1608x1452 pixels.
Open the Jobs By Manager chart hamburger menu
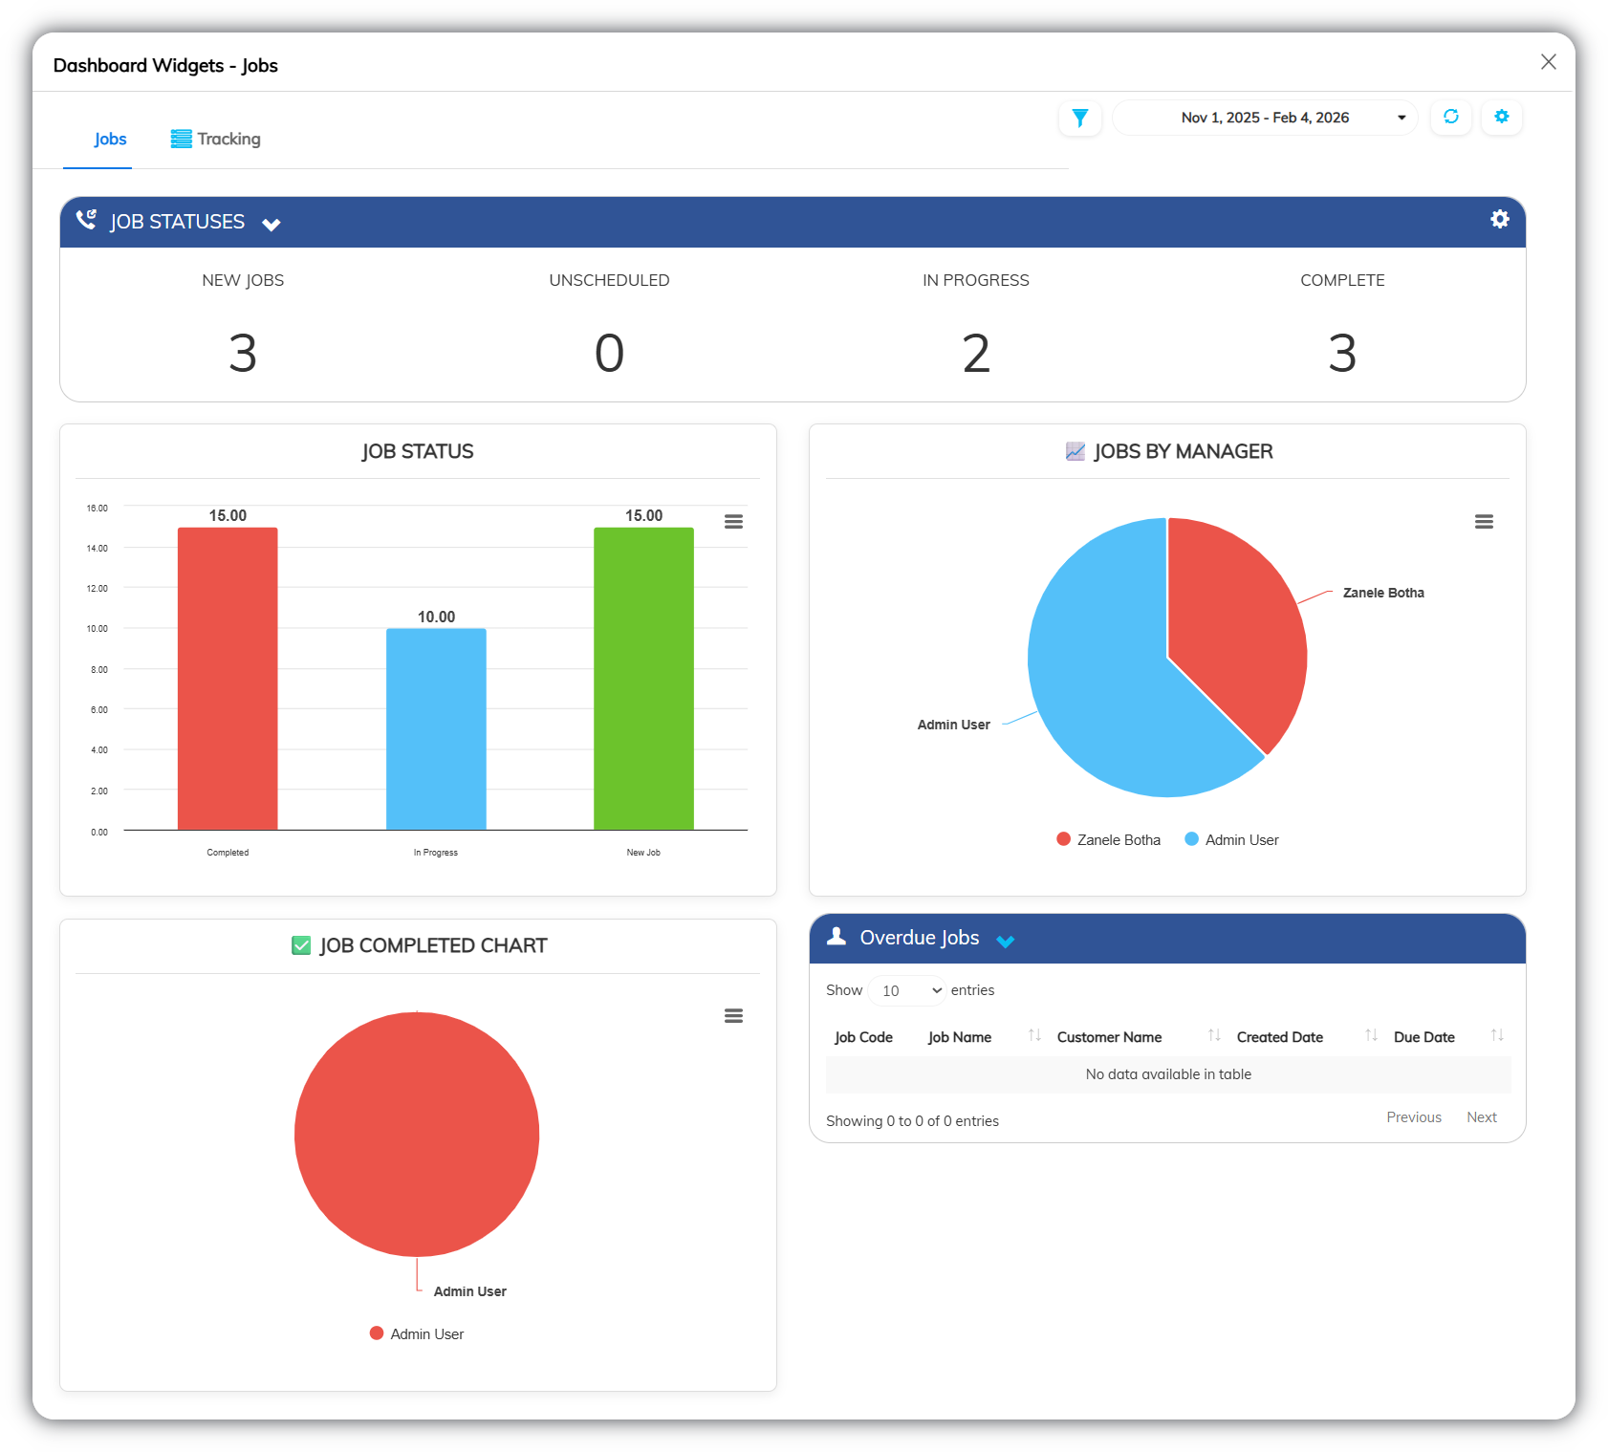[1484, 522]
